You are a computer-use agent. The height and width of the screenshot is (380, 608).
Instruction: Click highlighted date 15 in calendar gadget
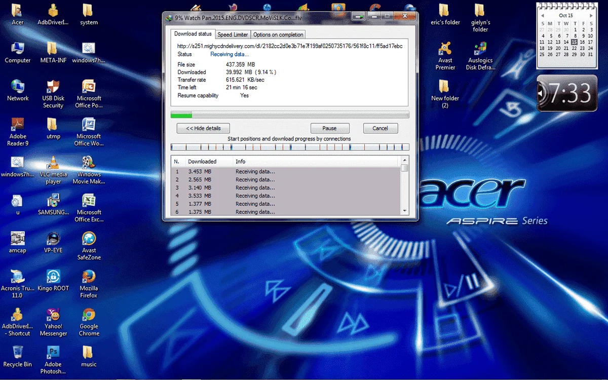(574, 42)
